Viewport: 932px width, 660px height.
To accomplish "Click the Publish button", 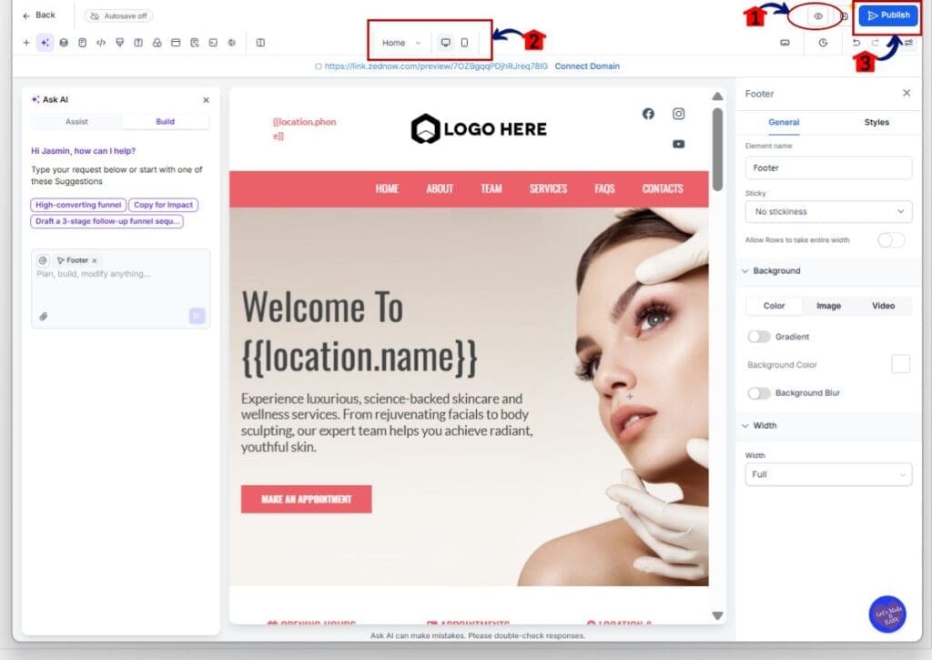I will tap(888, 15).
